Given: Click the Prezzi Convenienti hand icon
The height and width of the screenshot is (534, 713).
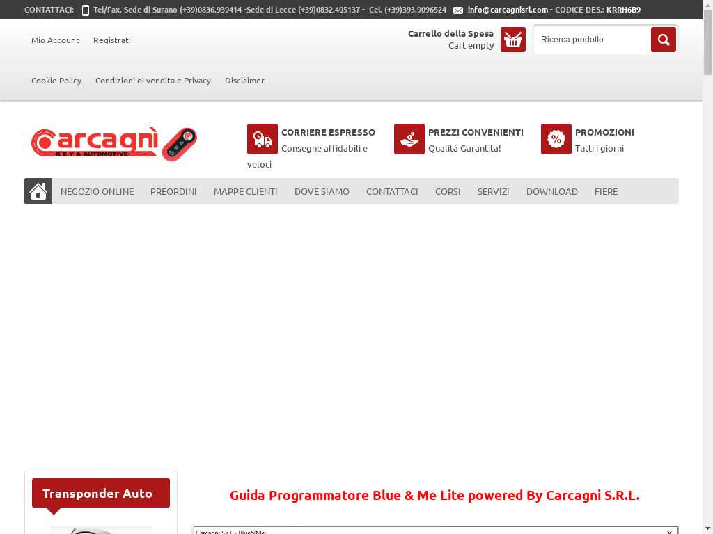Looking at the screenshot, I should [409, 139].
